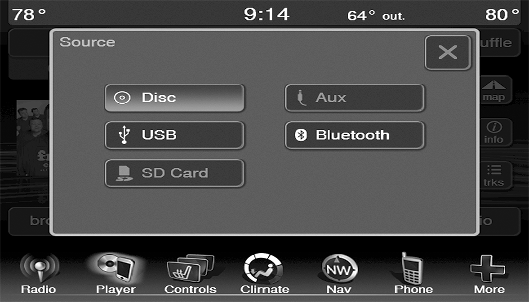
Task: Select the SD Card source option
Action: pyautogui.click(x=174, y=173)
